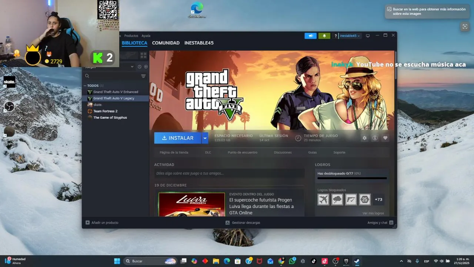
Task: Show game info icon
Action: pyautogui.click(x=375, y=138)
